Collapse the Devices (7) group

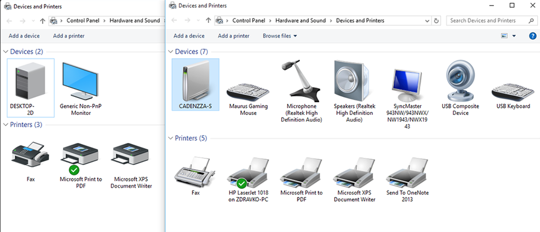[170, 52]
